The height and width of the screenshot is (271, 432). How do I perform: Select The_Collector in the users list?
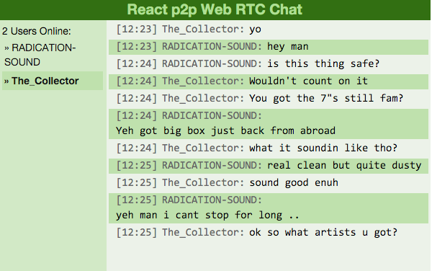tap(53, 81)
